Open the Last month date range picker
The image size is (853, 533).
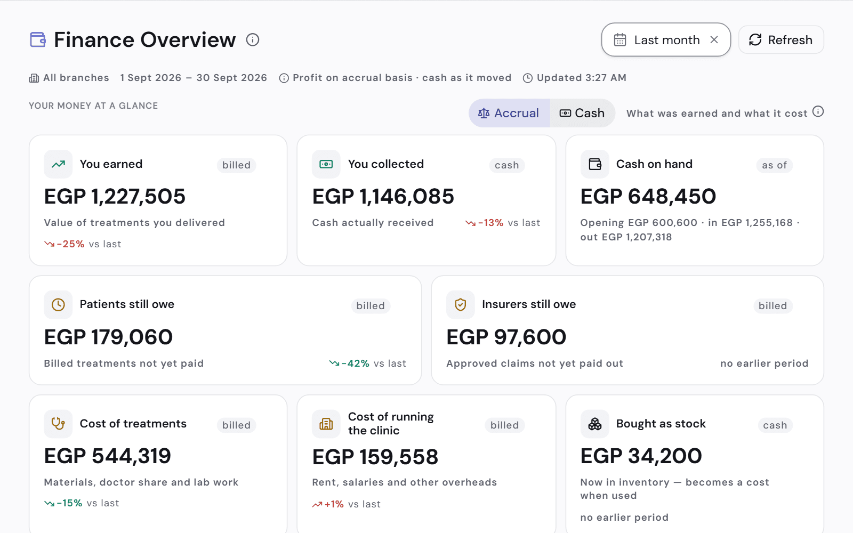click(x=666, y=39)
